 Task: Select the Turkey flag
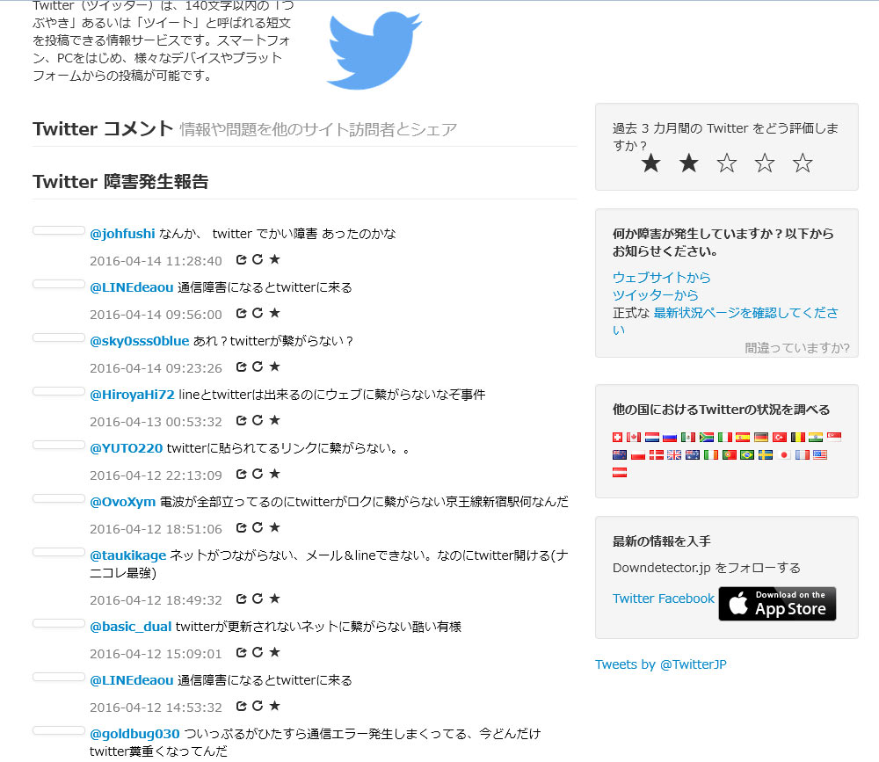click(x=779, y=438)
